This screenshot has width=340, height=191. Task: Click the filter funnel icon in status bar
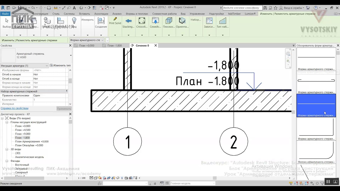click(x=322, y=183)
